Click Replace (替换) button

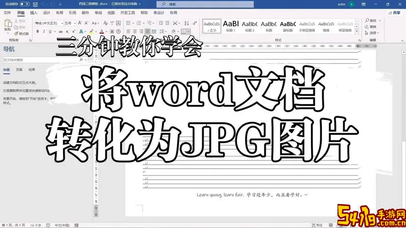click(x=371, y=26)
